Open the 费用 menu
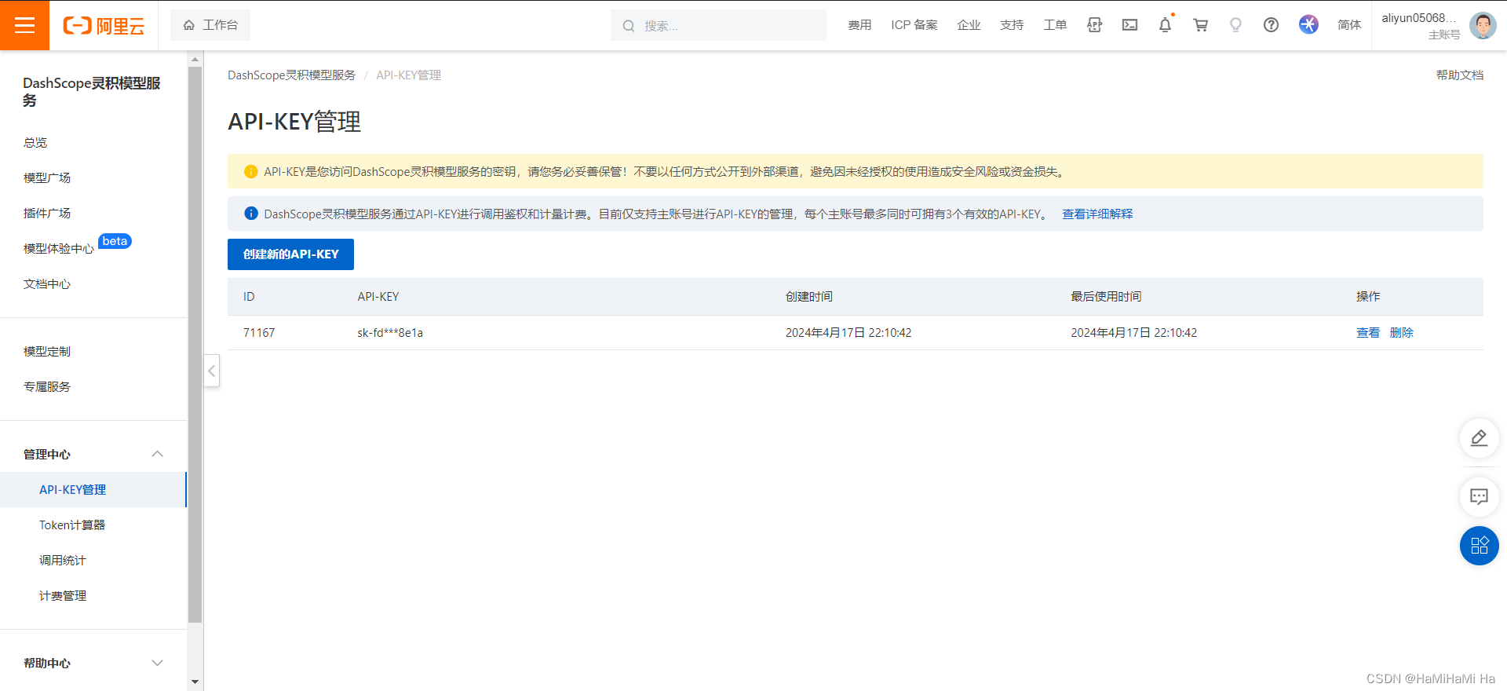The width and height of the screenshot is (1507, 691). coord(859,25)
